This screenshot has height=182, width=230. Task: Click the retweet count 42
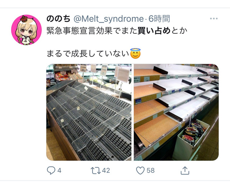pos(106,171)
